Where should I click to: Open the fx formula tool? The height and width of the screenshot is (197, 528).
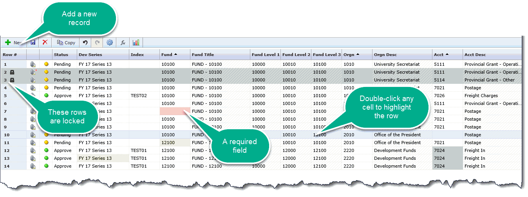pos(123,42)
